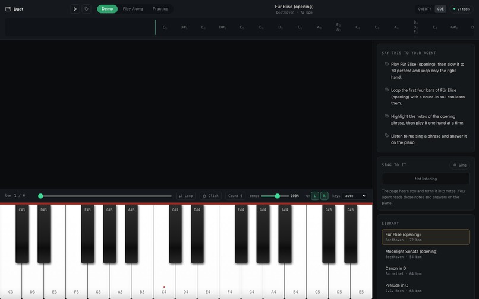Select CDE note label layout
Screen dimensions: 479x299
pyautogui.click(x=440, y=9)
